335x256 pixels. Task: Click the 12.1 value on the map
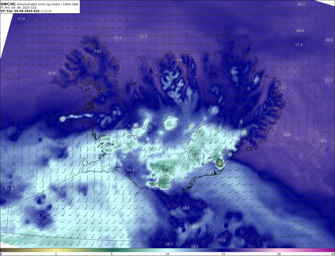tap(256, 80)
